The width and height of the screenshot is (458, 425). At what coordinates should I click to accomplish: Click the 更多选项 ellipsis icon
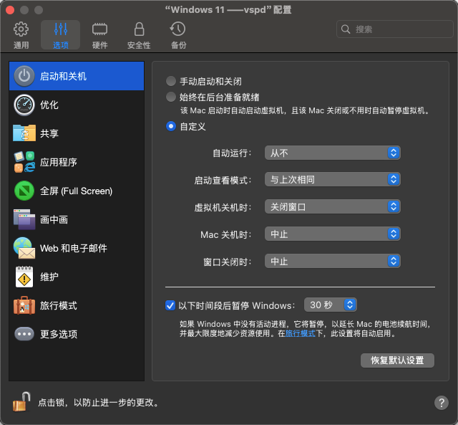click(x=24, y=334)
